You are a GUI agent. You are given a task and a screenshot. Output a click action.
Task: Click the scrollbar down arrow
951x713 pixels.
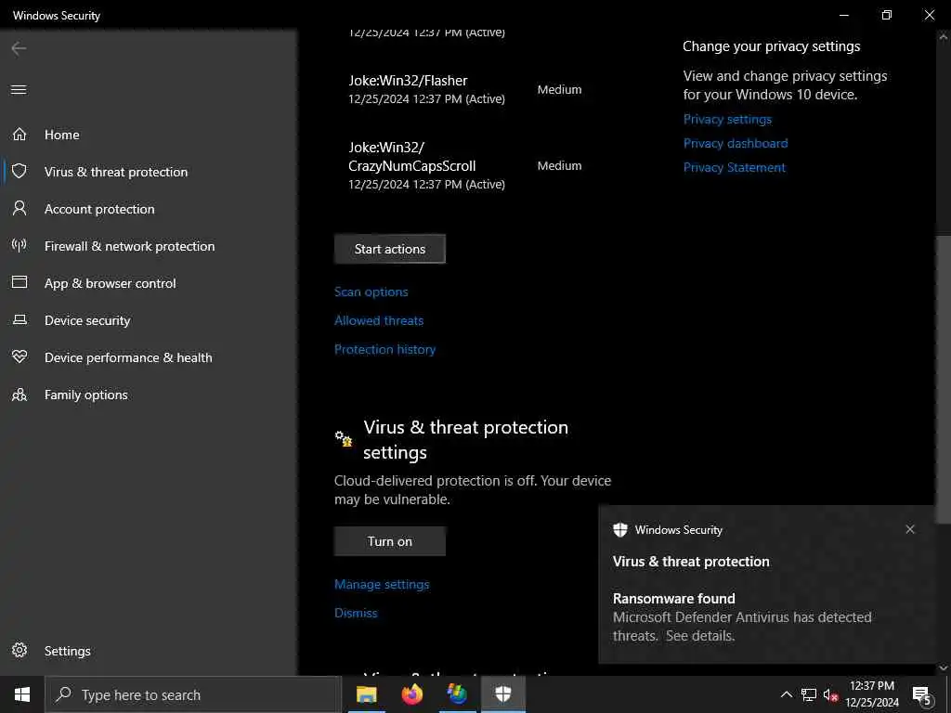[x=944, y=668]
